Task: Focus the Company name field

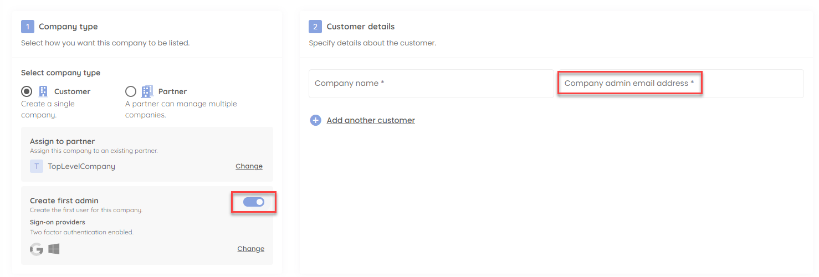Action: click(431, 84)
